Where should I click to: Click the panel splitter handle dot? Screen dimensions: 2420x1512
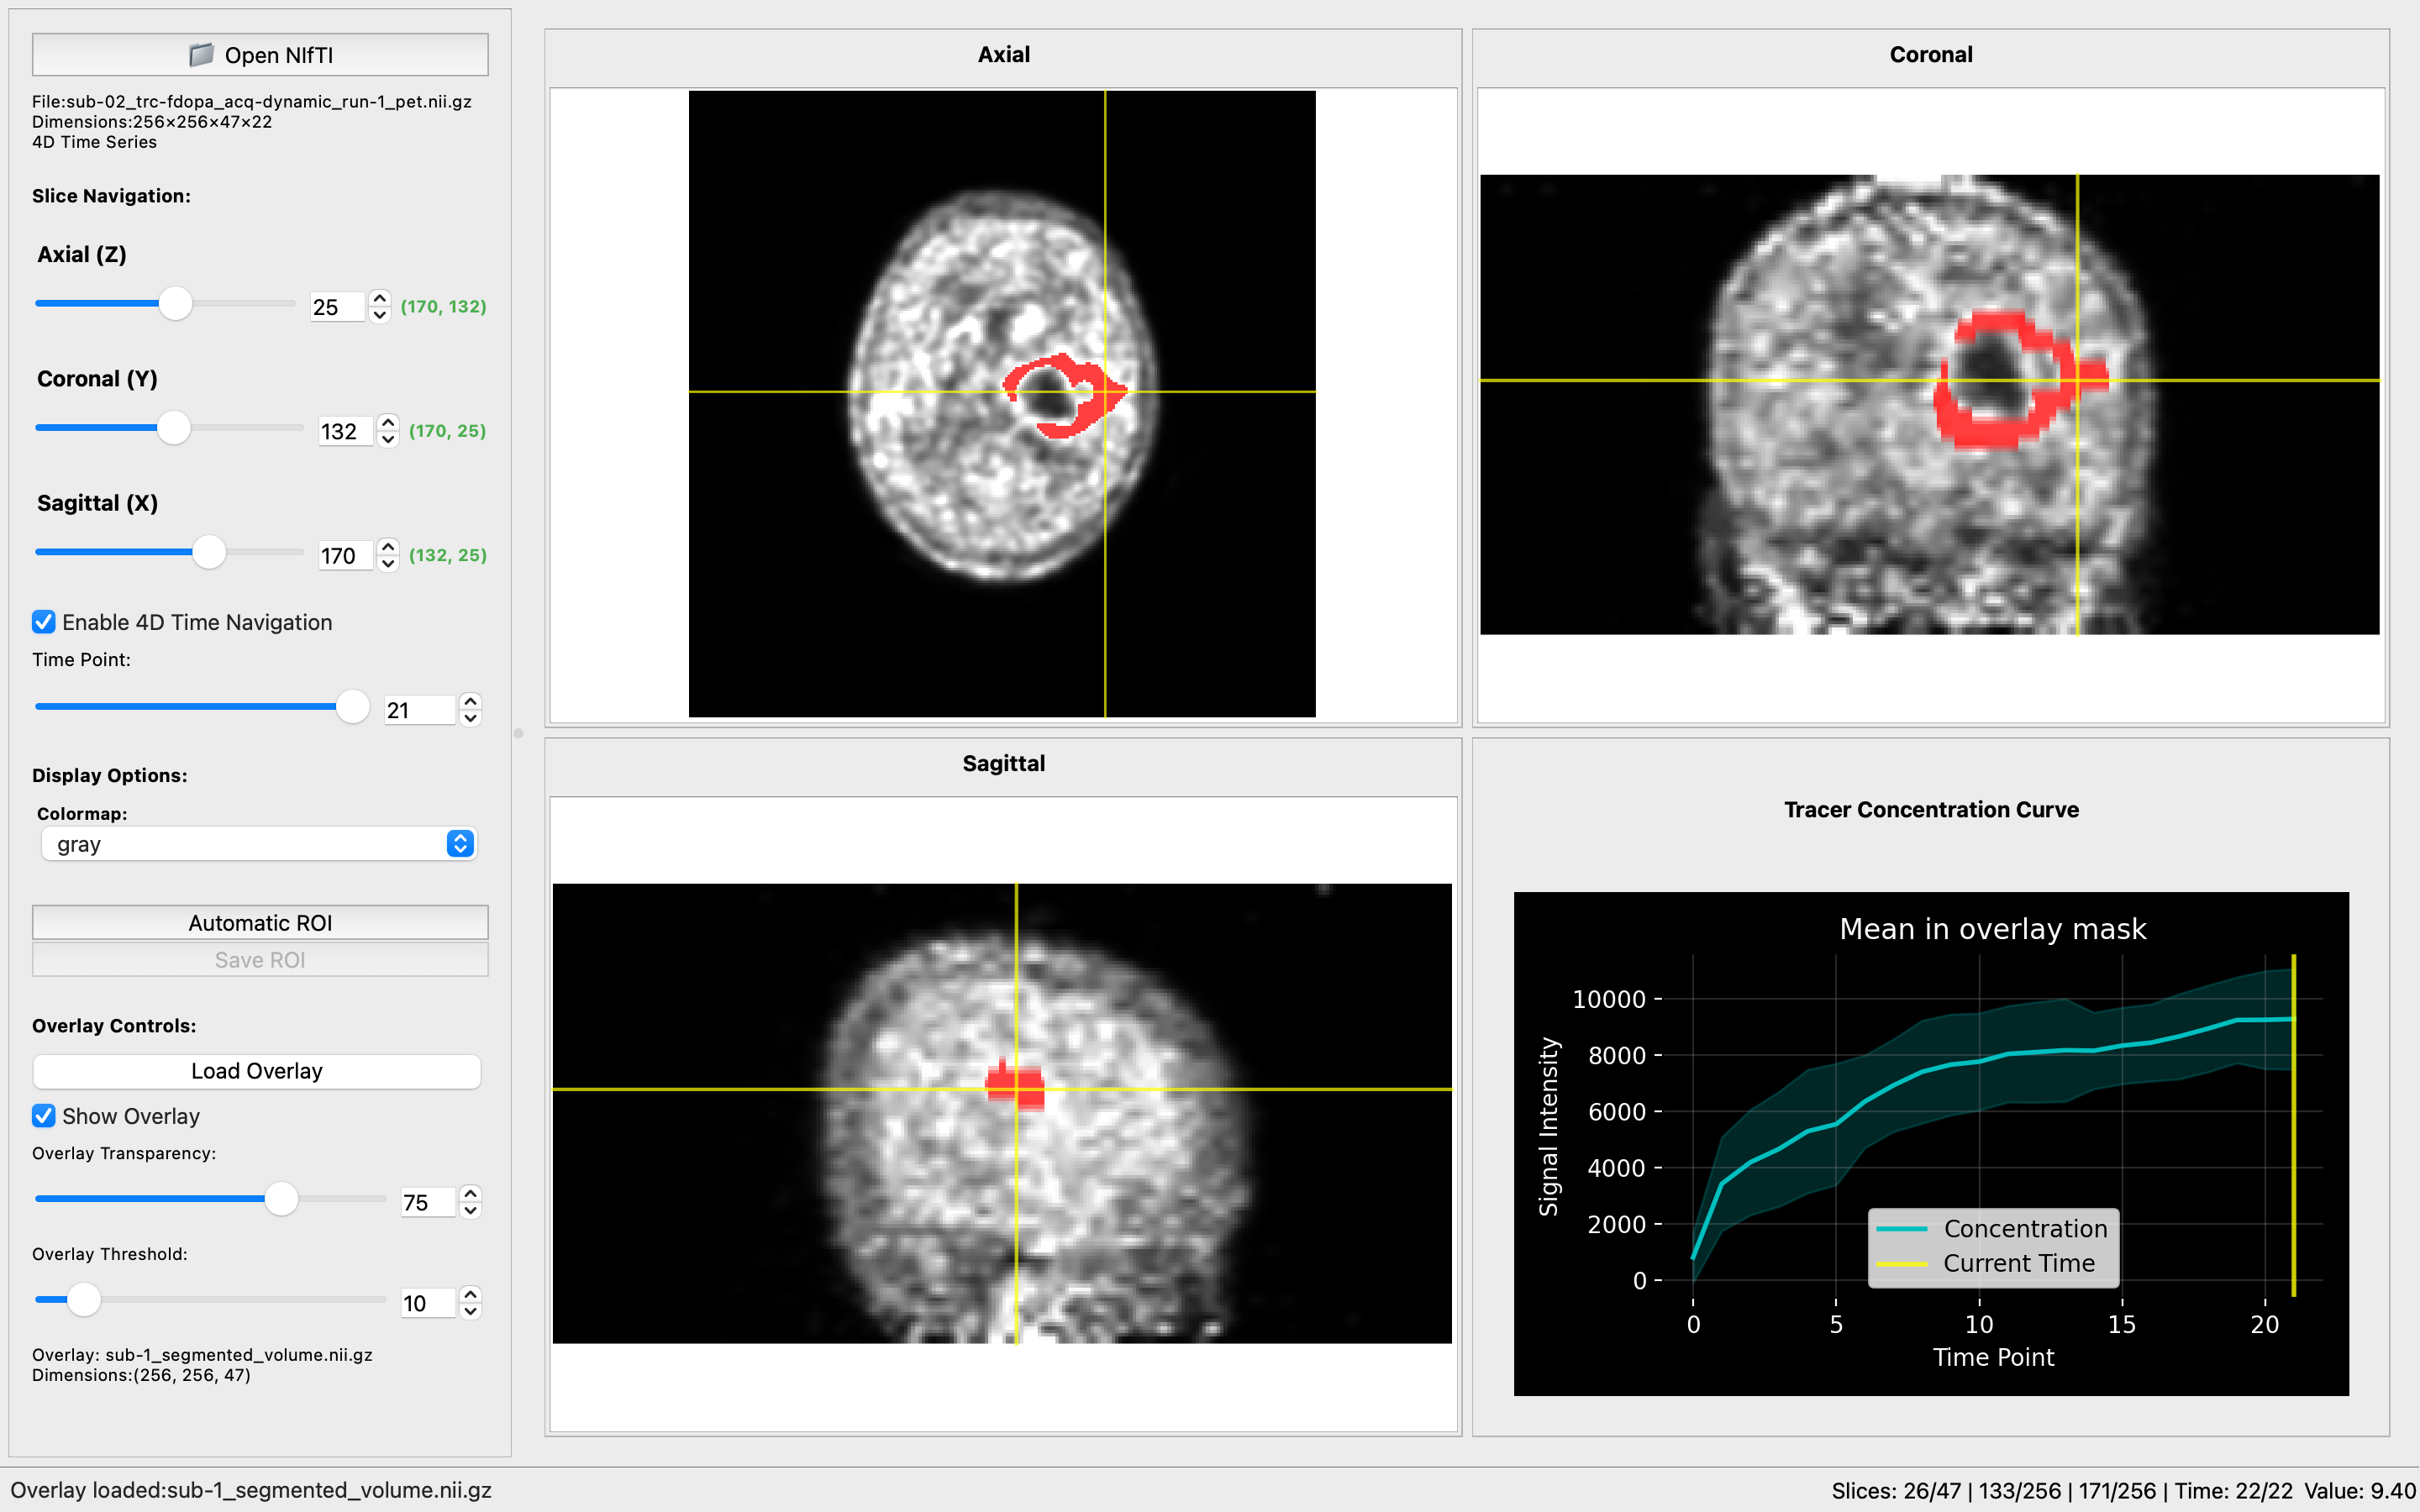pyautogui.click(x=518, y=733)
